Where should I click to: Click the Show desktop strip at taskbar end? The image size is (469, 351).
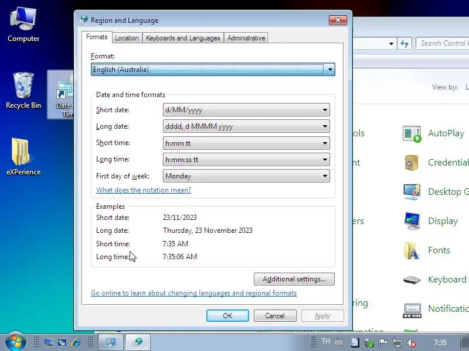coord(464,342)
